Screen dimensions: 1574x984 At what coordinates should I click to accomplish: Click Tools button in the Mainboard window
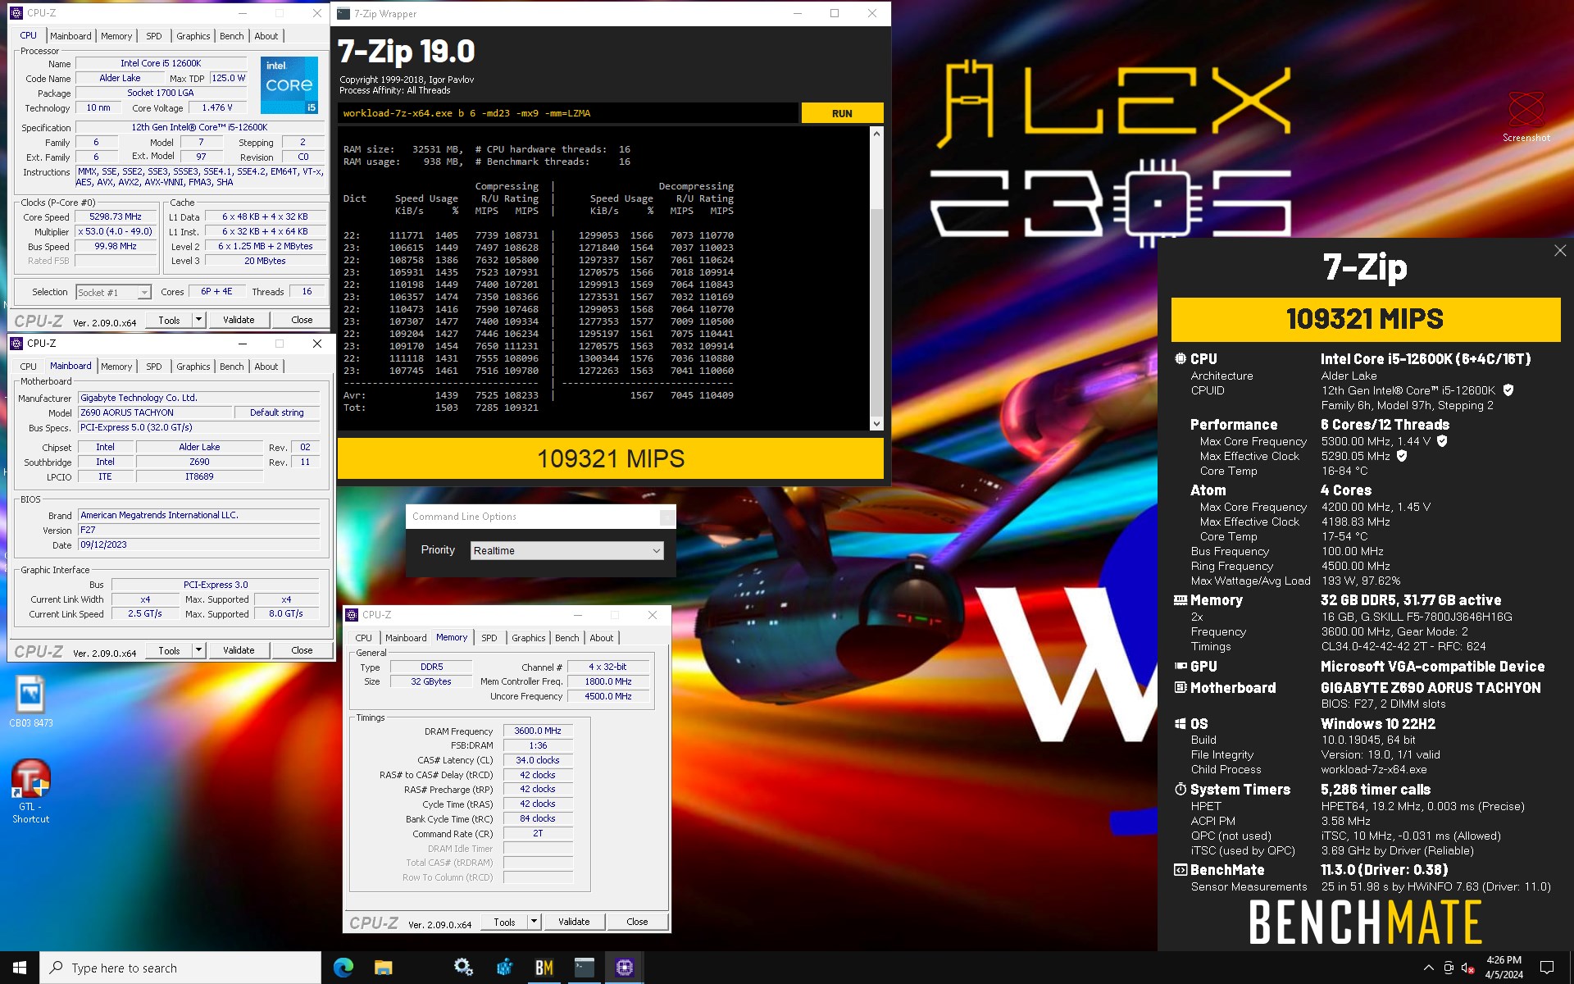(x=170, y=650)
